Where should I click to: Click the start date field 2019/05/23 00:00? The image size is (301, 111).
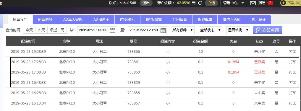(97, 30)
